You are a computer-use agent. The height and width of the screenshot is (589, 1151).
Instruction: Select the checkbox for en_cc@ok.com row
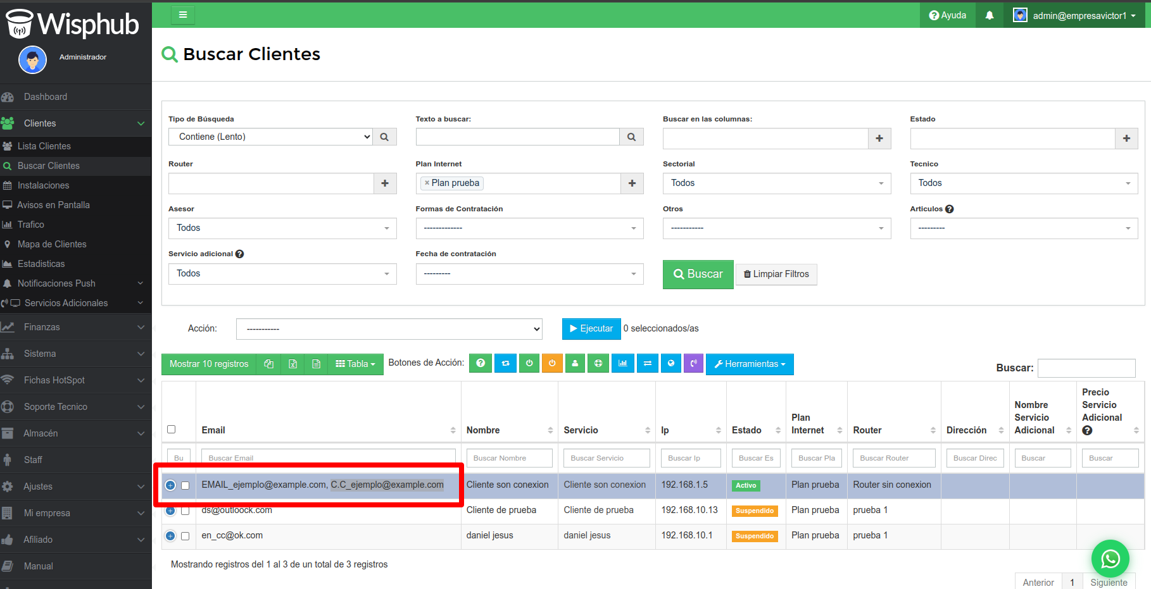click(x=186, y=536)
